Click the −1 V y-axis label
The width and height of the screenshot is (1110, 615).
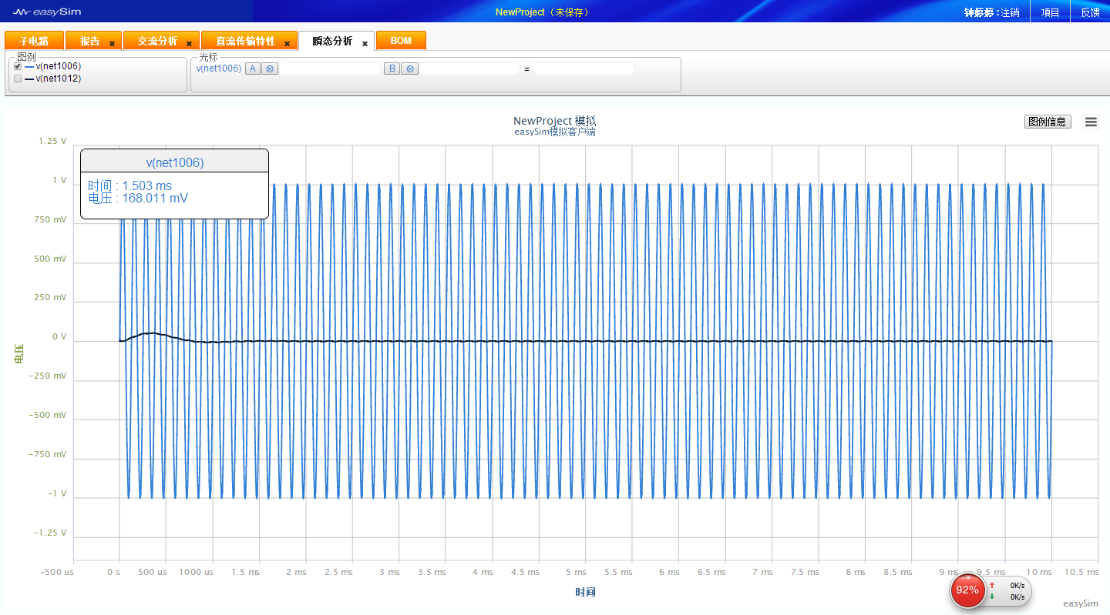coord(56,493)
